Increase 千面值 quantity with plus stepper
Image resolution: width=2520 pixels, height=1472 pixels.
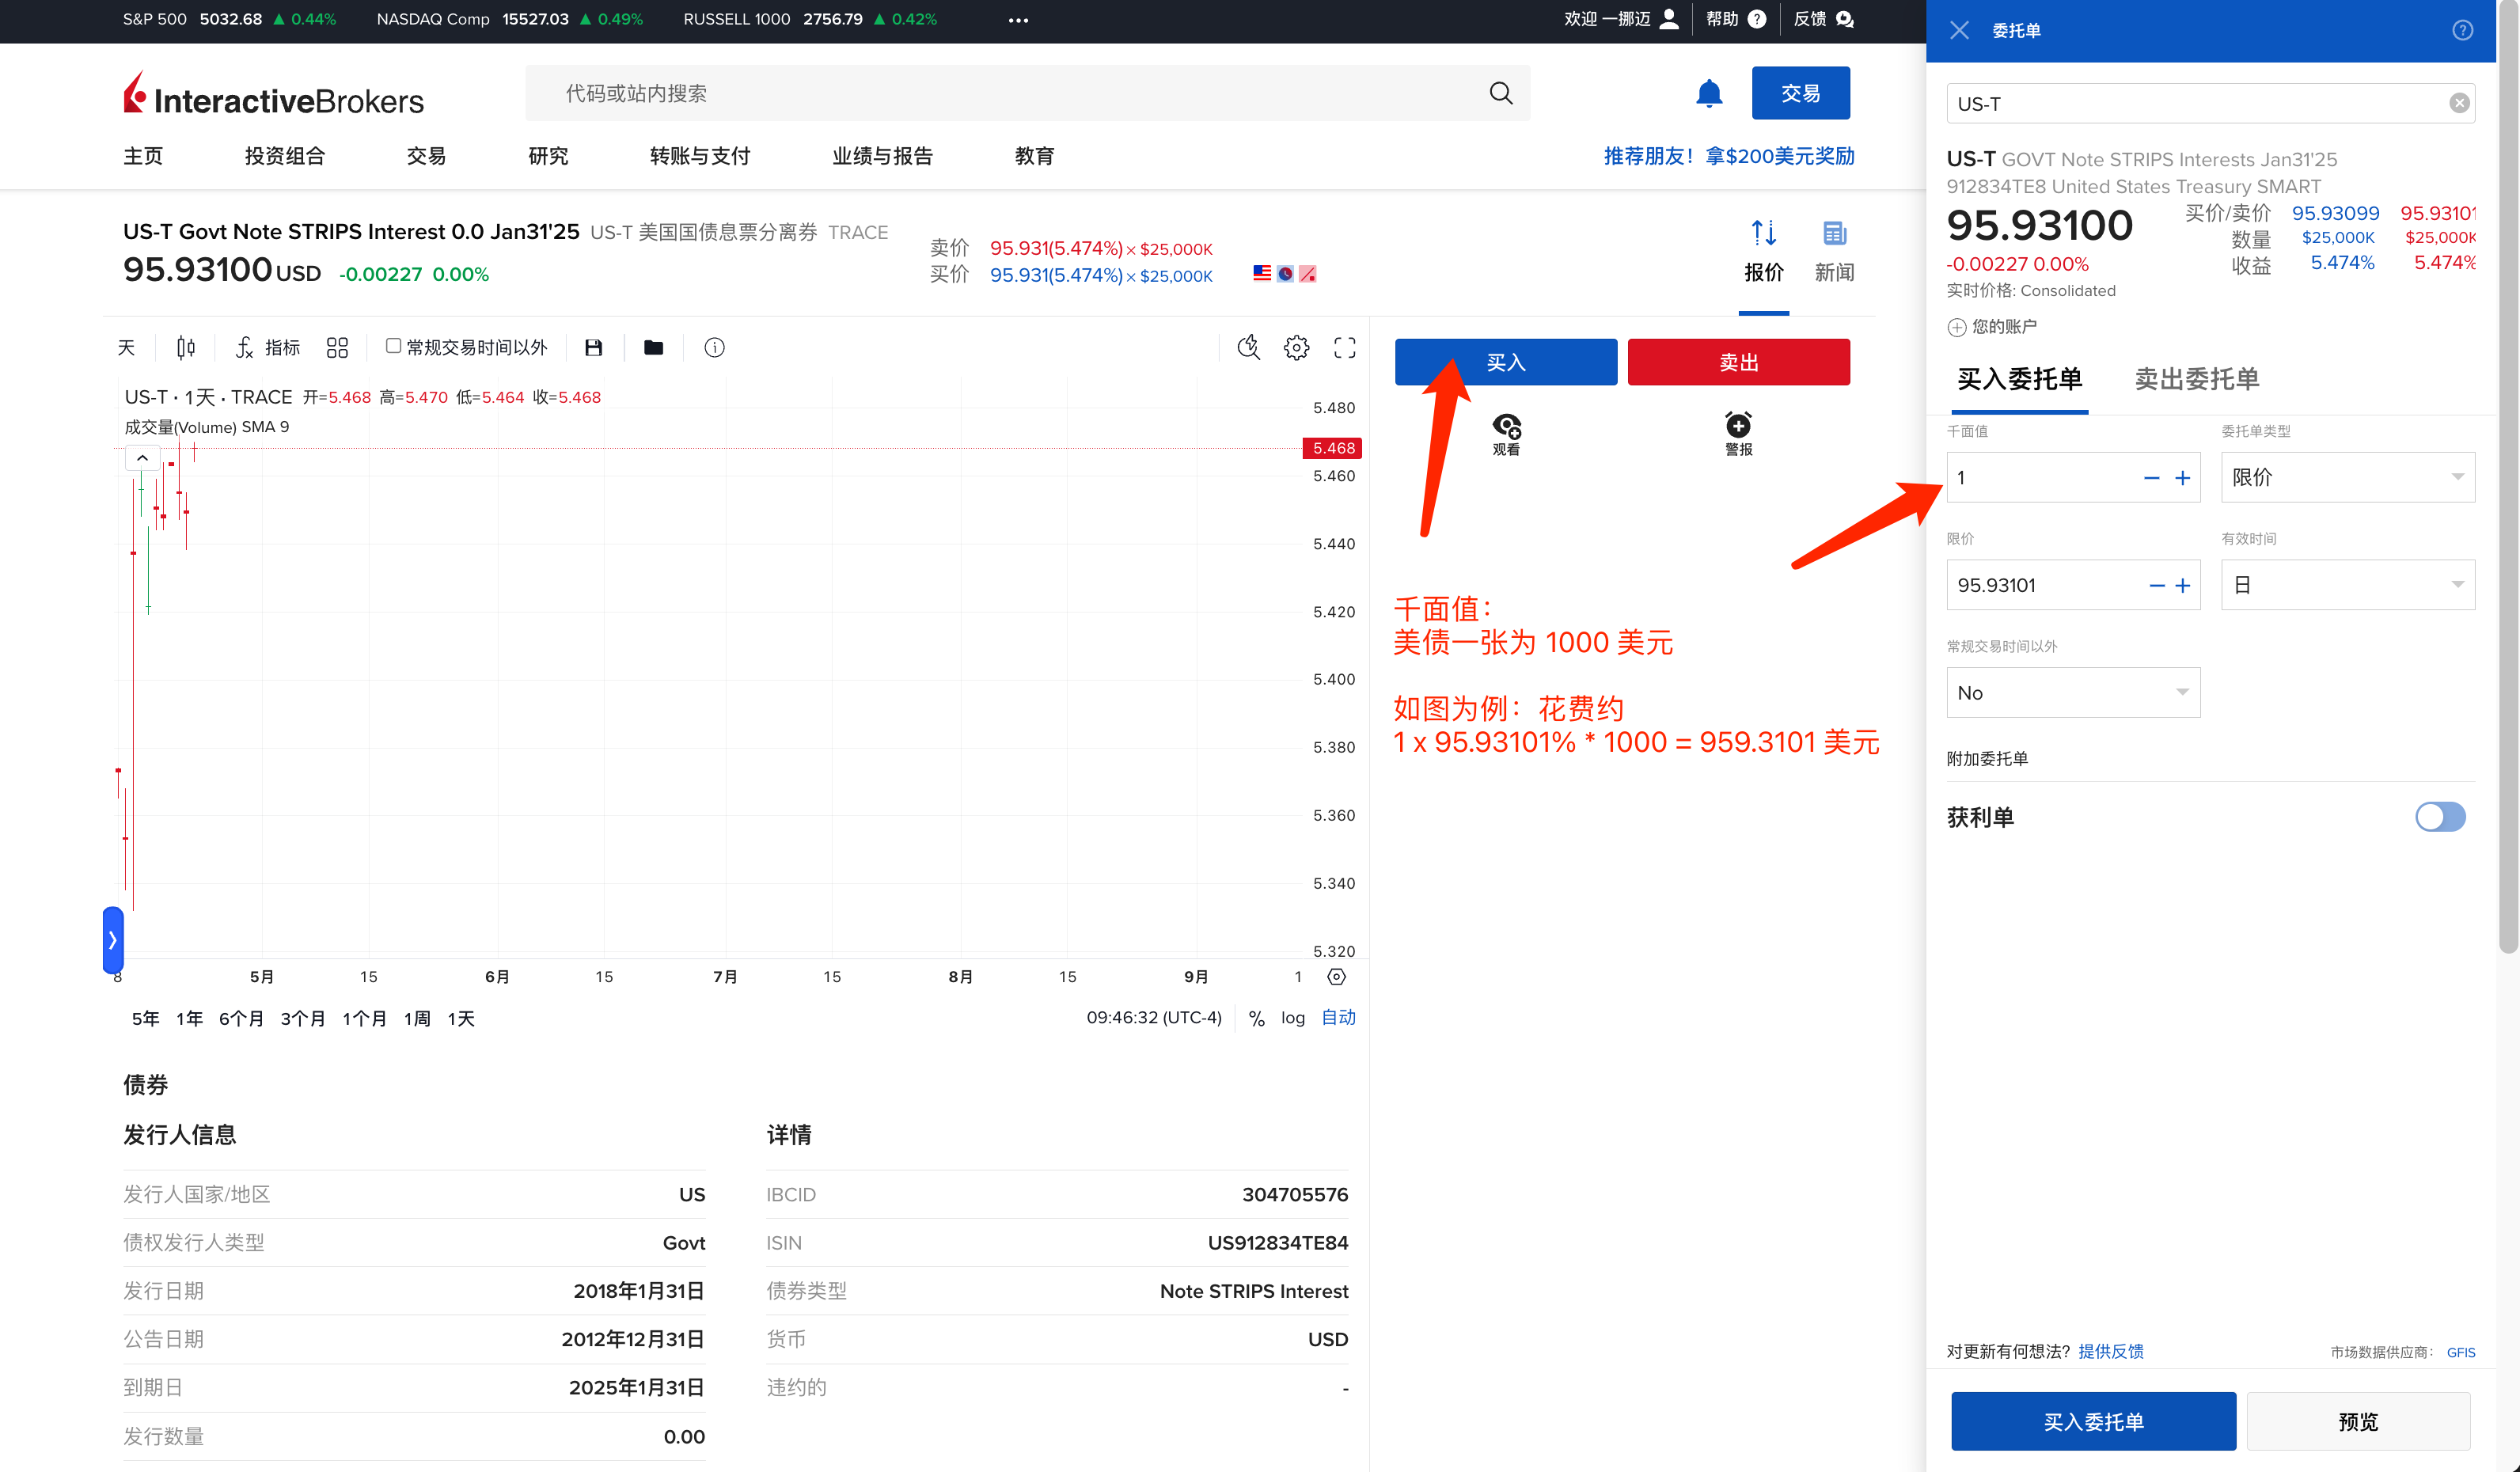(2182, 478)
